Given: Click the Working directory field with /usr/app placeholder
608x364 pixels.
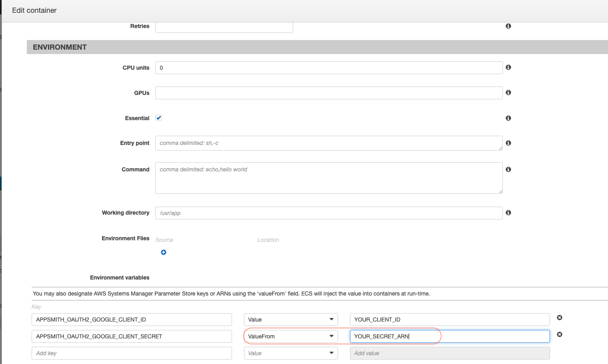Looking at the screenshot, I should click(x=329, y=213).
